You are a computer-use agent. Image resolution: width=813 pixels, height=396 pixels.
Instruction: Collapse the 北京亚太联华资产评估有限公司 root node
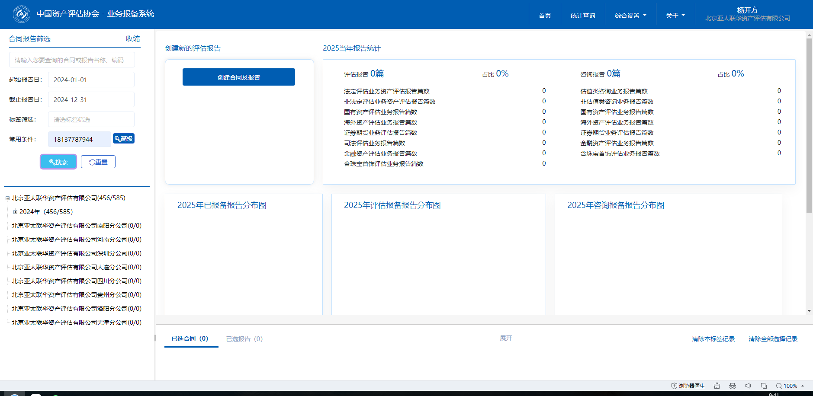point(7,198)
